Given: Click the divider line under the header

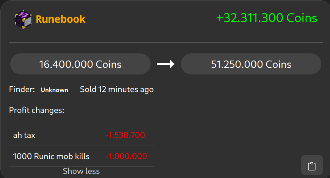Looking at the screenshot, I should coord(166,43).
